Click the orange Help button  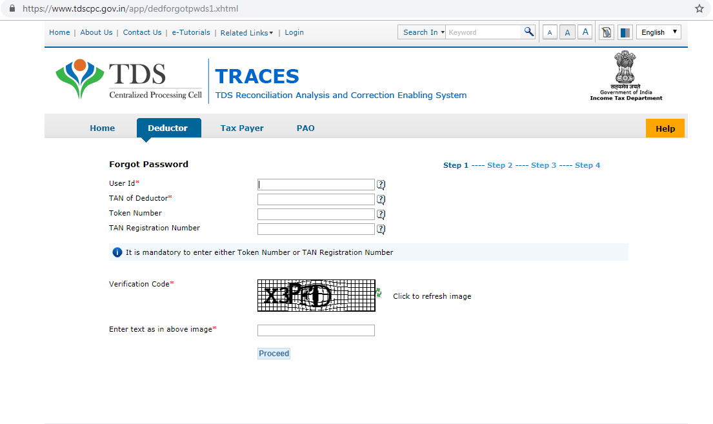pos(665,128)
